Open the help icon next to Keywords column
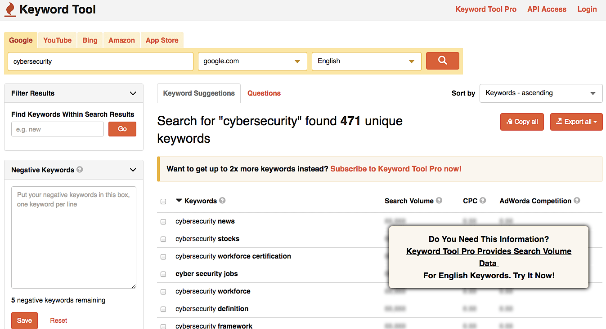Viewport: 606px width, 329px height. pyautogui.click(x=222, y=200)
